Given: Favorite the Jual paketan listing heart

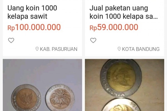Looking at the screenshot, I should click(x=93, y=40).
